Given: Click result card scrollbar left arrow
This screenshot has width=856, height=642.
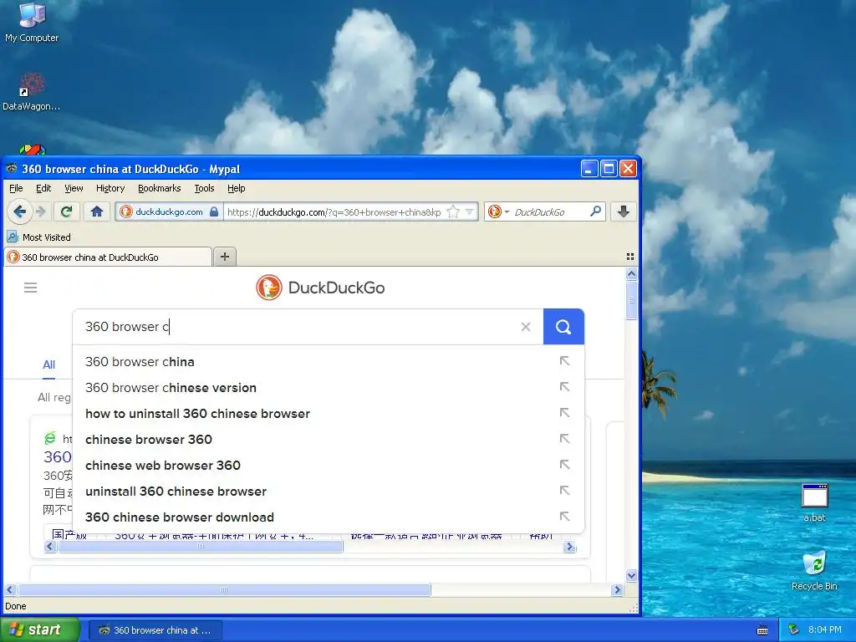Looking at the screenshot, I should click(50, 547).
